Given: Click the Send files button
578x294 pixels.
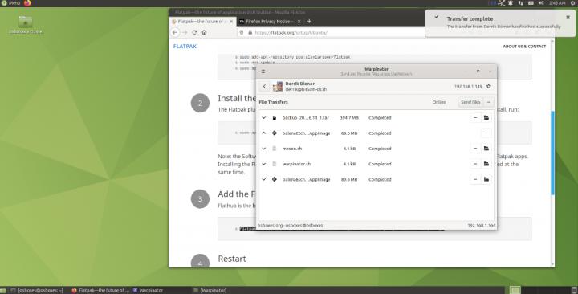Looking at the screenshot, I should [x=470, y=102].
